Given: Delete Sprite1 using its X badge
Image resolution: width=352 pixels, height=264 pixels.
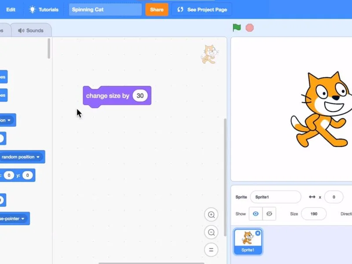Looking at the screenshot, I should click(x=258, y=233).
